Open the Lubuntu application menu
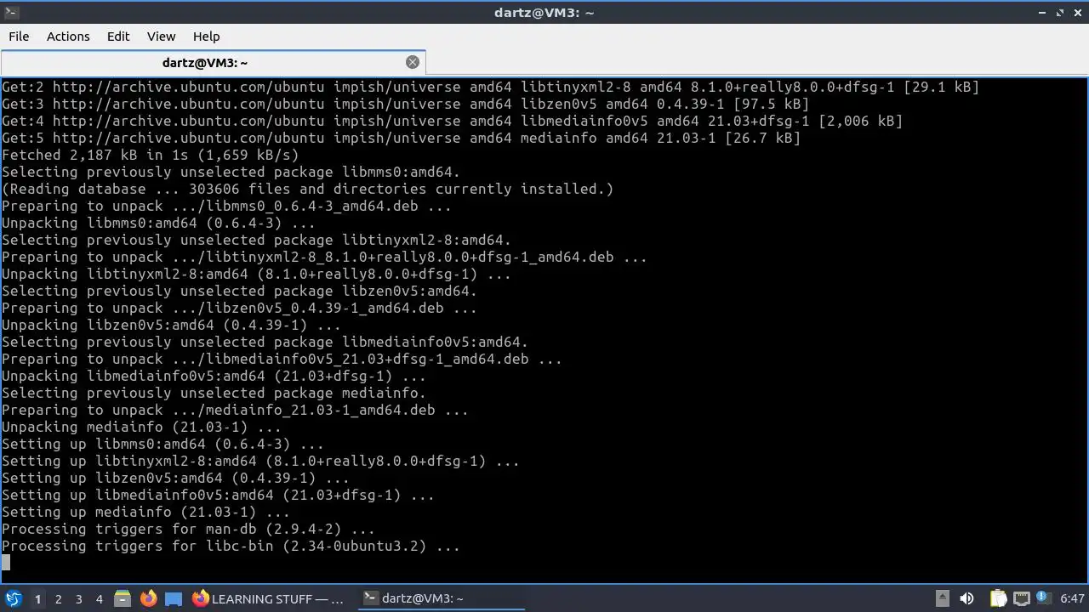The image size is (1089, 612). click(x=13, y=599)
